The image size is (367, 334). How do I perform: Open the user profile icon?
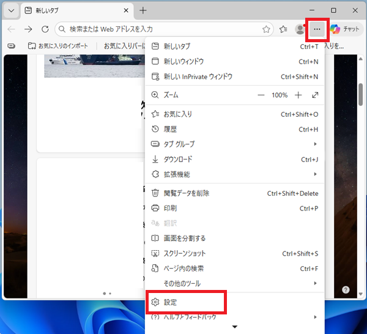pyautogui.click(x=300, y=29)
